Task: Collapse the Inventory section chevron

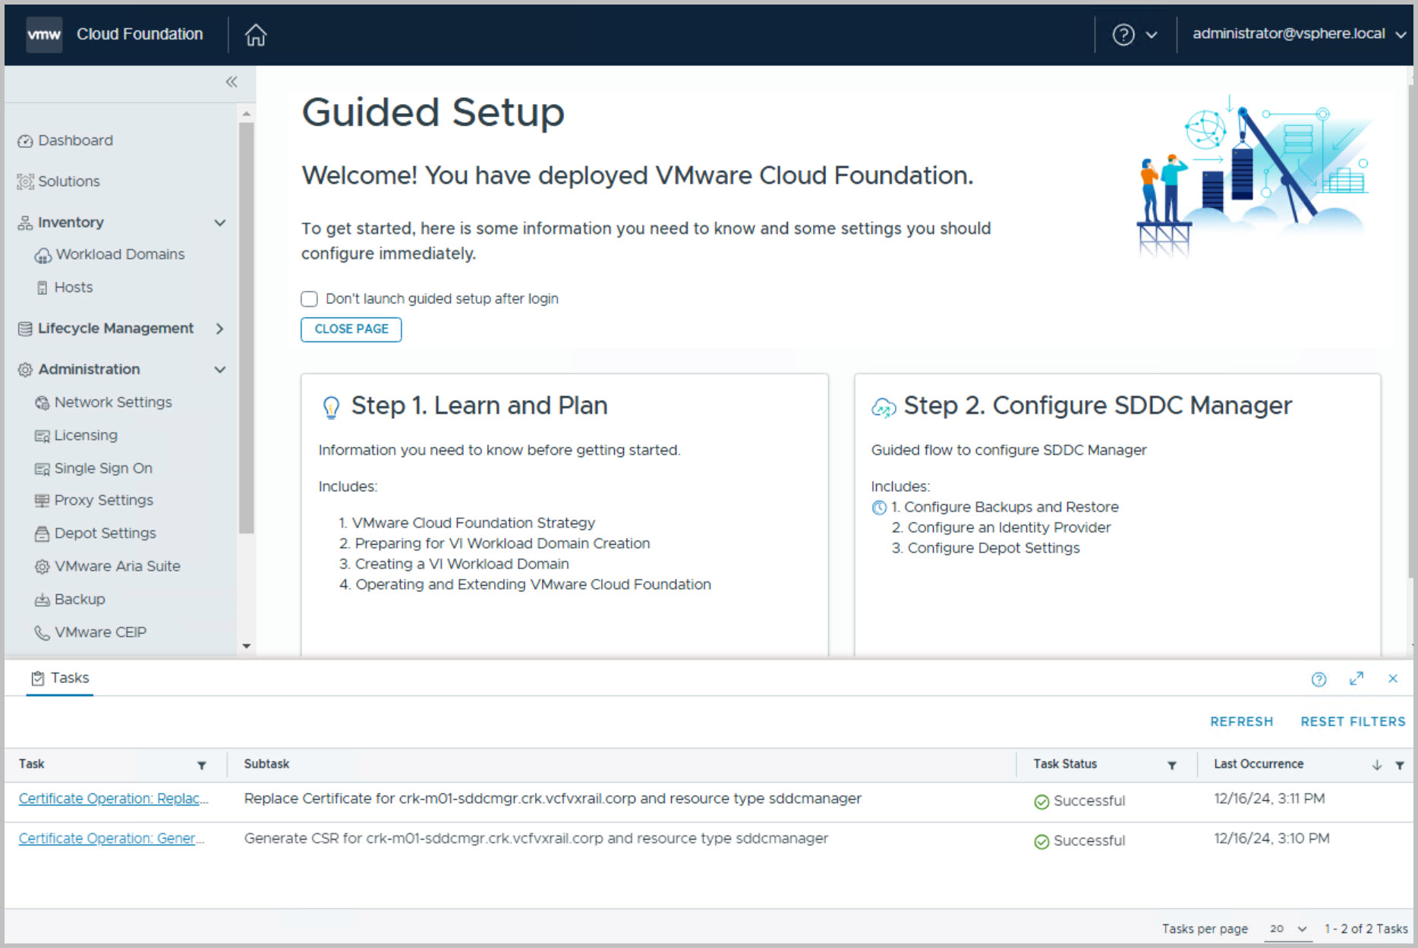Action: click(x=220, y=223)
